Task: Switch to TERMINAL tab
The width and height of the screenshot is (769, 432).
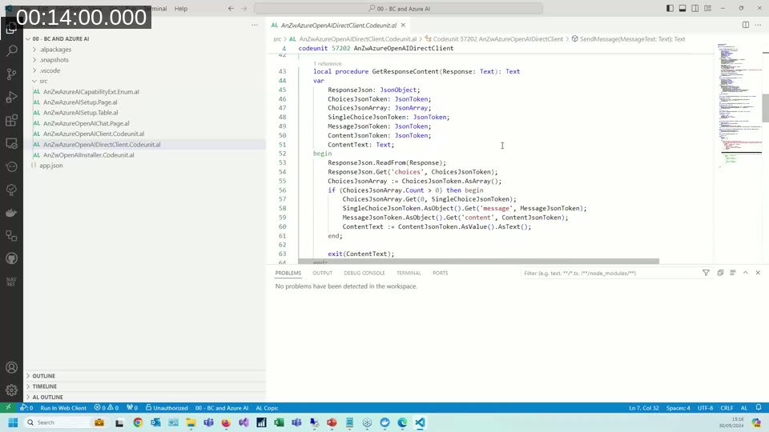Action: 409,273
